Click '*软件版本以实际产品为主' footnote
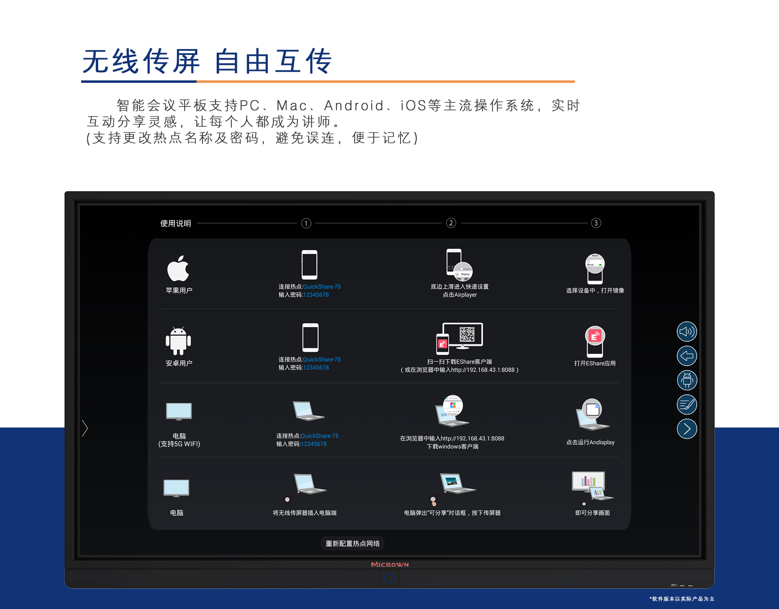This screenshot has width=779, height=609. pyautogui.click(x=682, y=599)
